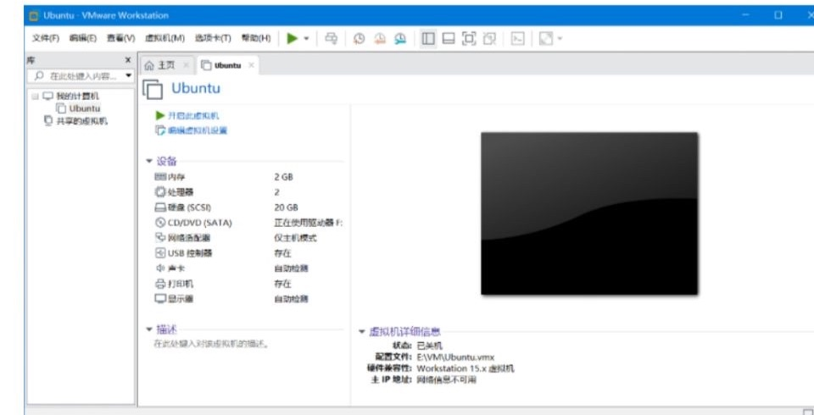Collapse the 描述 section
814x415 pixels.
[149, 329]
